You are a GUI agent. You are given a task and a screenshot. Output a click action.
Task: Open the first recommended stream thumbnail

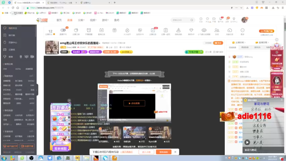[x=109, y=133]
